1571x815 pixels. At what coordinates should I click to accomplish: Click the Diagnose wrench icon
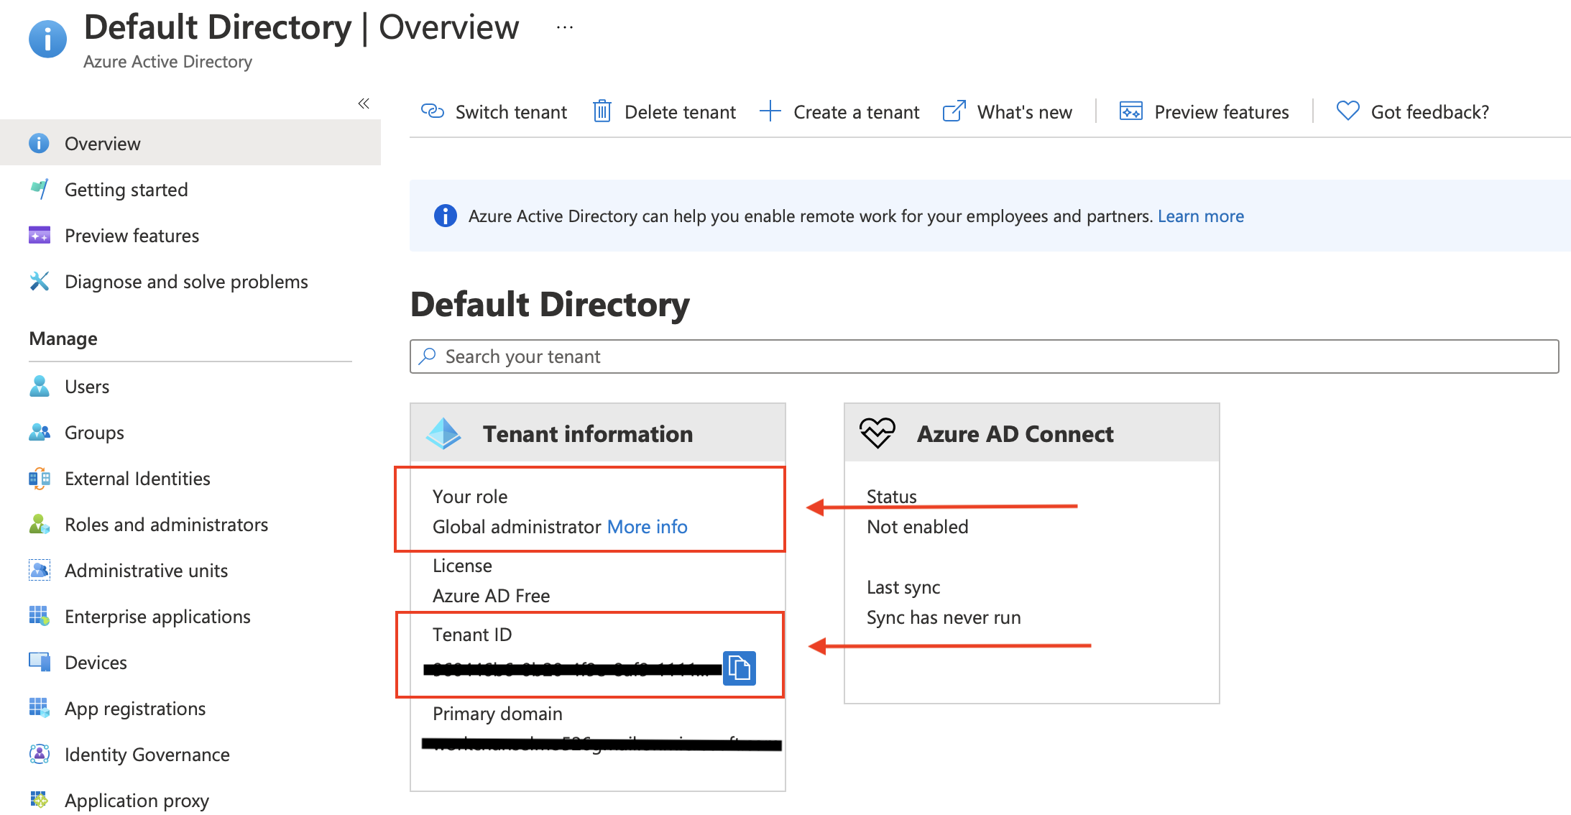coord(39,281)
